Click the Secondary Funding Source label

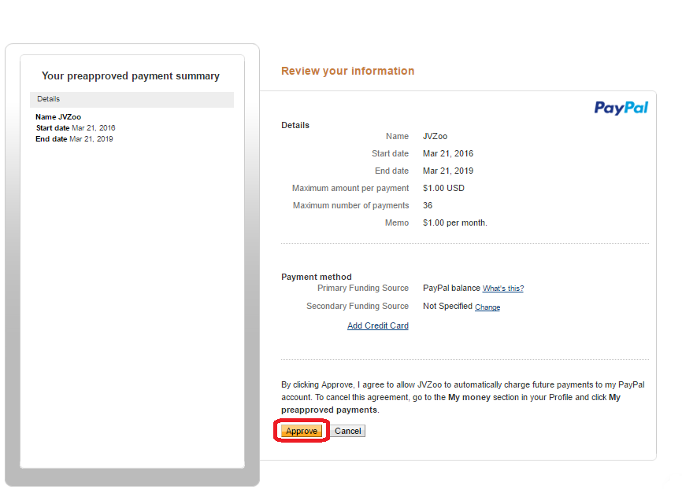358,306
